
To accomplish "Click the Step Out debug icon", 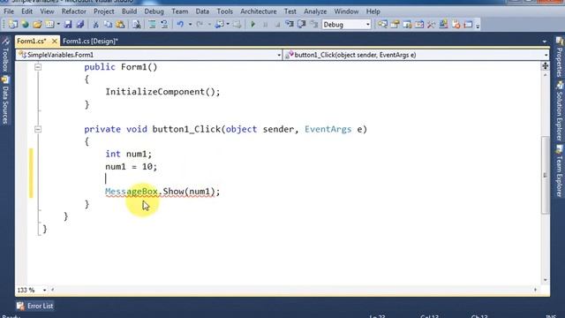I will pos(314,25).
